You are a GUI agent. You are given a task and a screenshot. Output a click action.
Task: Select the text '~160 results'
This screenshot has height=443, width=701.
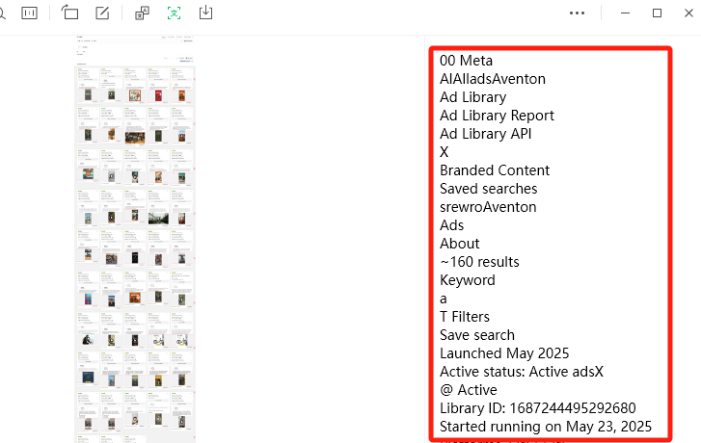click(x=479, y=262)
